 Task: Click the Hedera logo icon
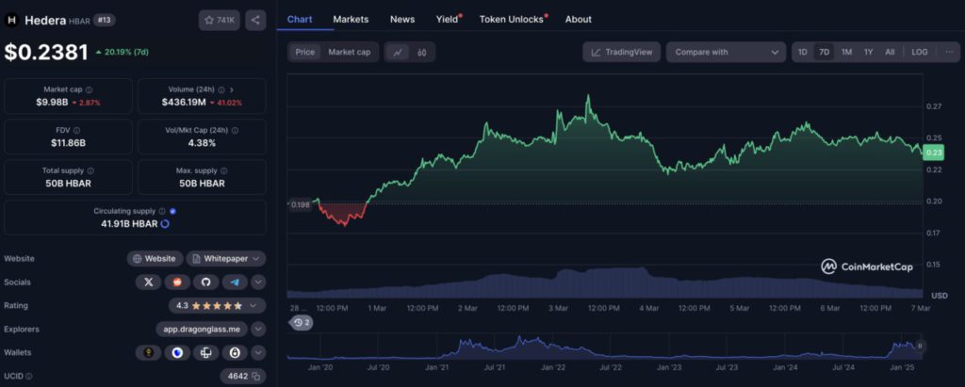(x=11, y=21)
